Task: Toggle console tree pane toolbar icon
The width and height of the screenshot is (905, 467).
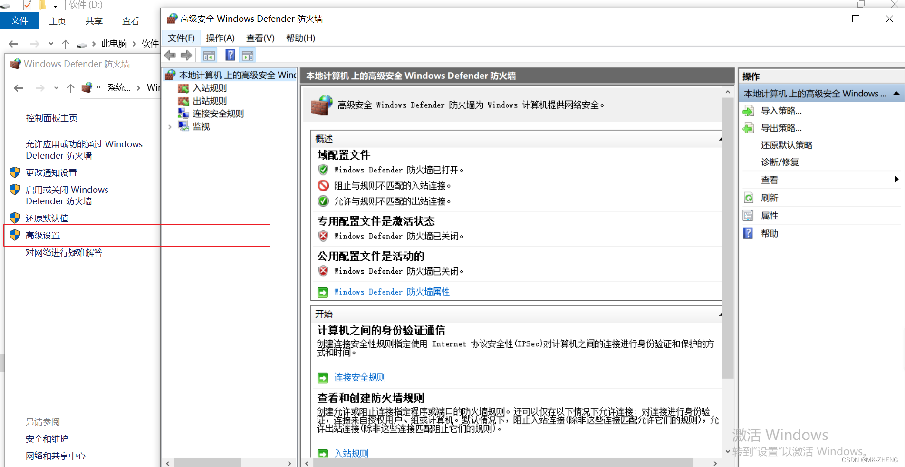Action: point(209,56)
